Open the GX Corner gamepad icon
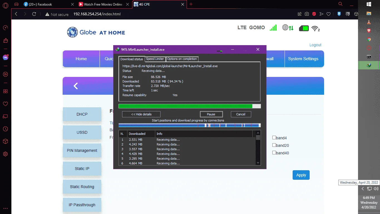 pyautogui.click(x=17, y=4)
